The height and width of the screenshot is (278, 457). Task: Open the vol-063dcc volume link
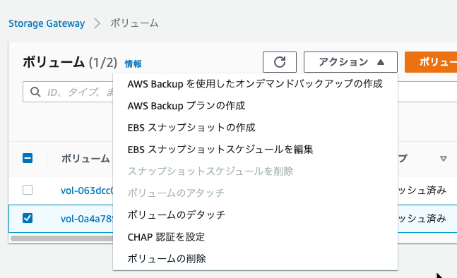coord(87,191)
